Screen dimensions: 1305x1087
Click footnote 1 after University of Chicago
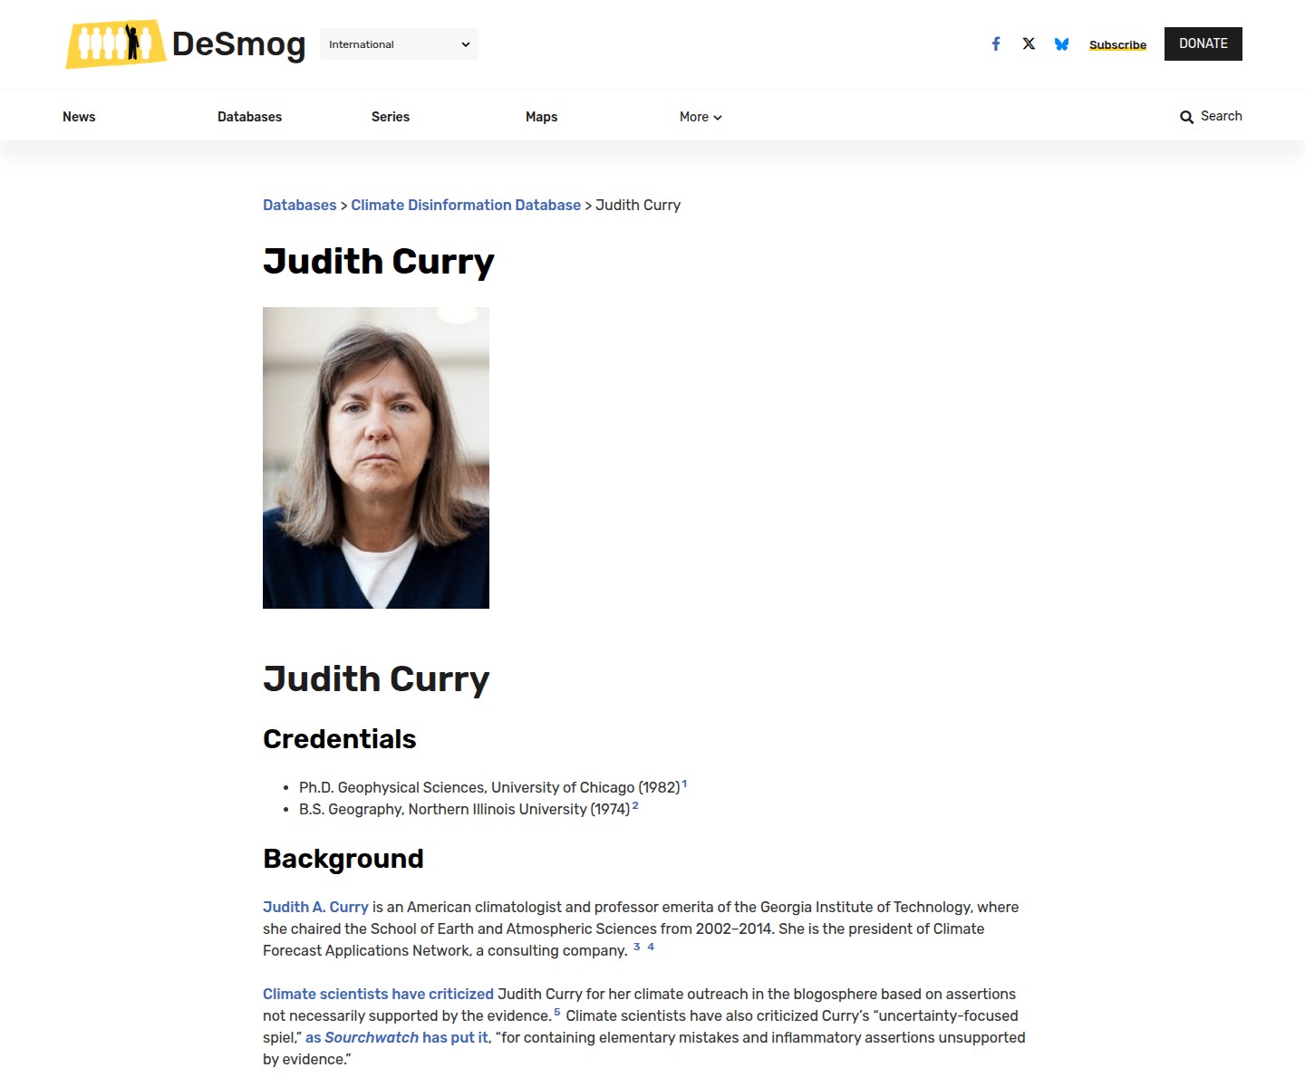pos(684,784)
